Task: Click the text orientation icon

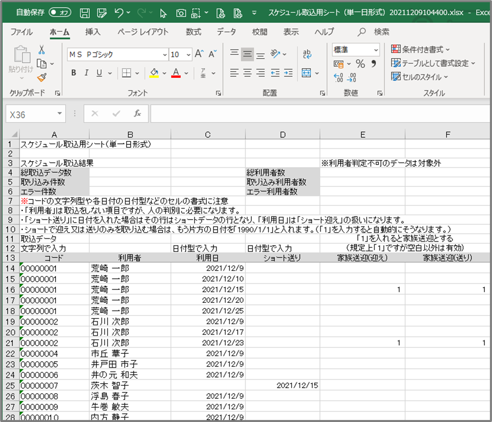Action: click(276, 54)
